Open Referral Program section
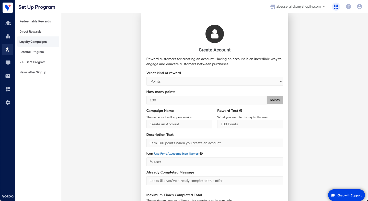This screenshot has height=201, width=368. pos(32,52)
